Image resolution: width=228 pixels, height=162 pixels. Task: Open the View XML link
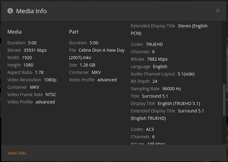[x=17, y=153]
